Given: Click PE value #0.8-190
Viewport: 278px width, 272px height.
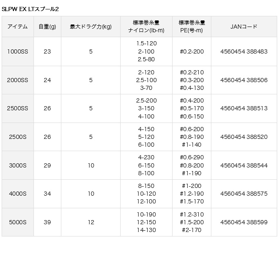Looking at the screenshot, I should (x=192, y=137).
